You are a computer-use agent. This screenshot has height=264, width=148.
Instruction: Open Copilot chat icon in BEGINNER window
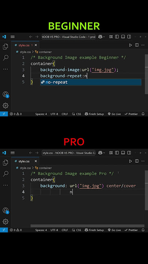pos(100,37)
